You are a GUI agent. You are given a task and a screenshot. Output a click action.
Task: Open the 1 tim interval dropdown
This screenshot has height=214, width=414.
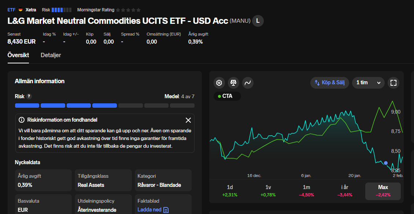tap(368, 82)
